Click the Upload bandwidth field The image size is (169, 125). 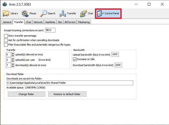[115, 54]
